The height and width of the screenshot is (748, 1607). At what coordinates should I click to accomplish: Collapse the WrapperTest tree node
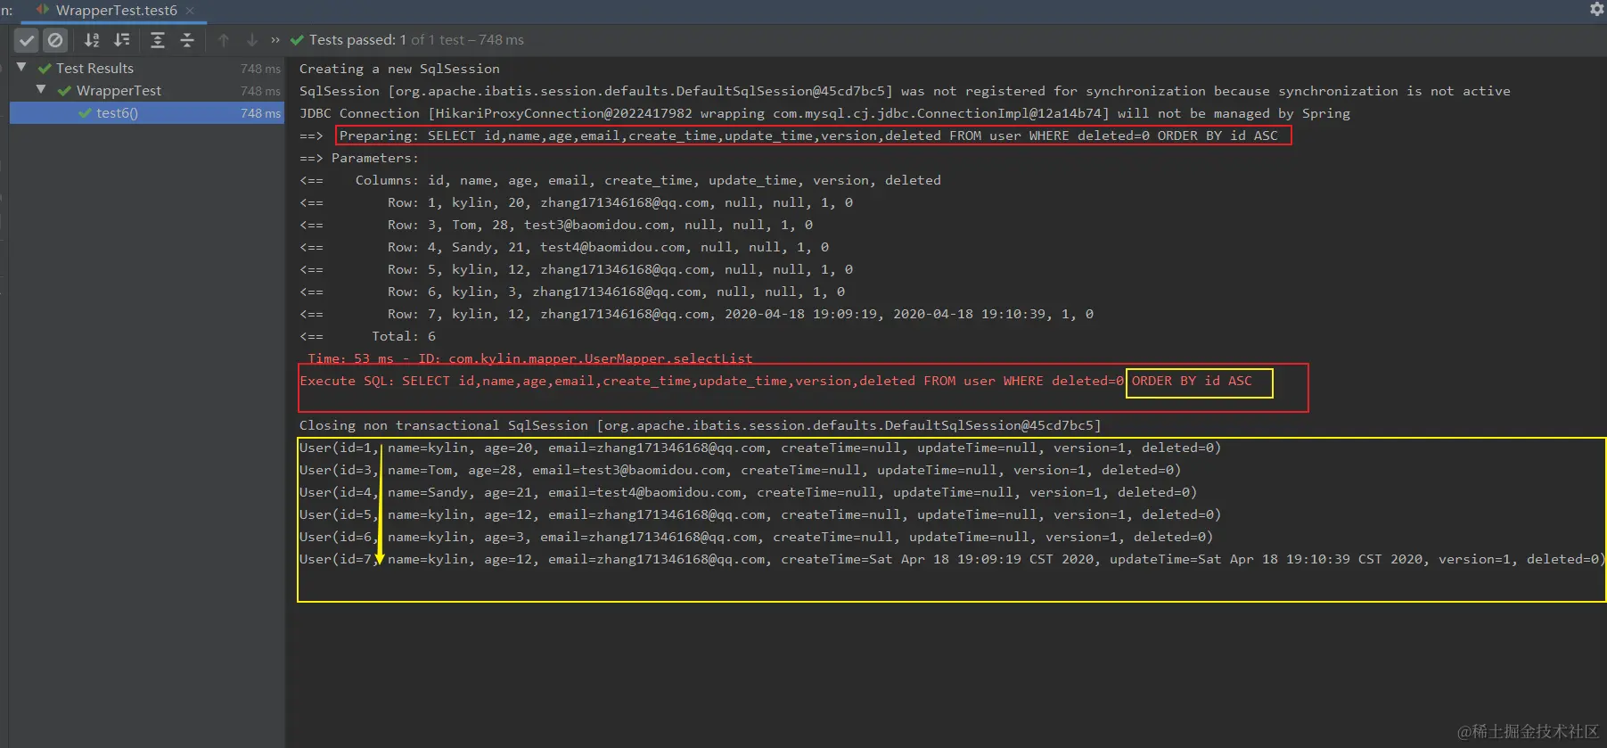tap(41, 90)
